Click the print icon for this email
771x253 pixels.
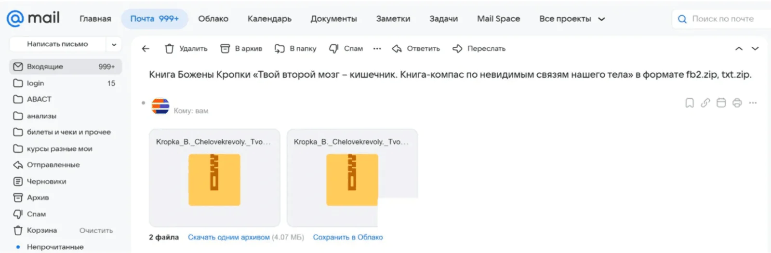point(737,103)
